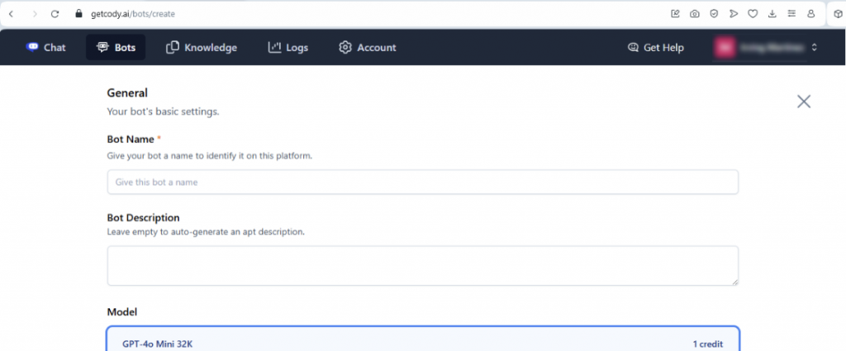Image resolution: width=846 pixels, height=351 pixels.
Task: Focus the Bot Name input field
Action: (422, 182)
